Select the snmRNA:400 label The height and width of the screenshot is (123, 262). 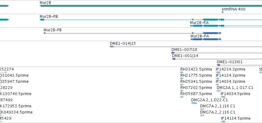pyautogui.click(x=233, y=9)
